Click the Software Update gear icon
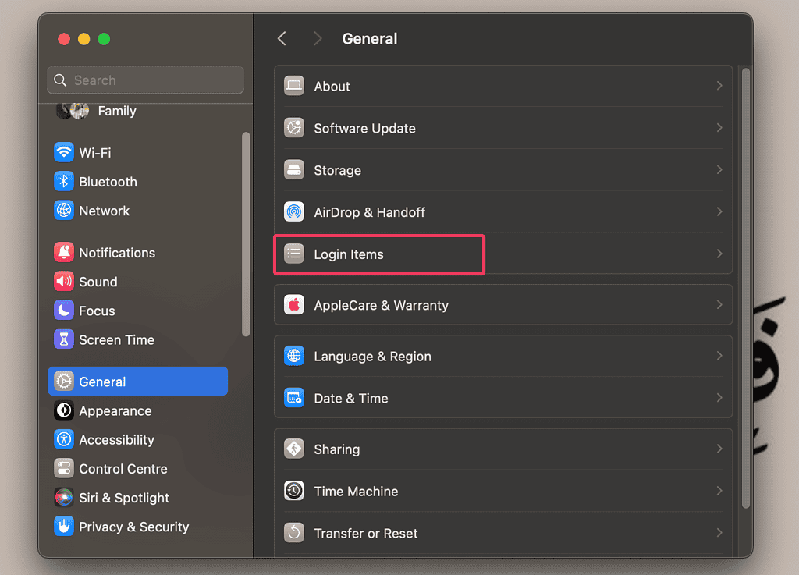This screenshot has width=799, height=575. [x=293, y=128]
